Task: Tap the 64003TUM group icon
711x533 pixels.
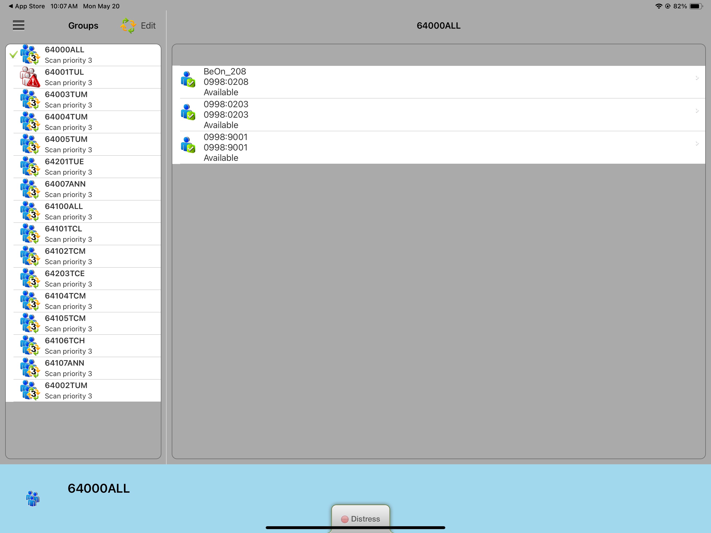Action: 30,100
